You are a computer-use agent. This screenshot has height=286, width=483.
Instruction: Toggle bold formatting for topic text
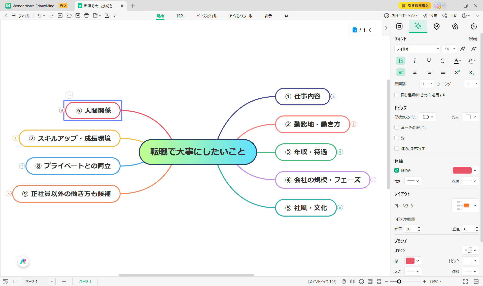point(400,61)
